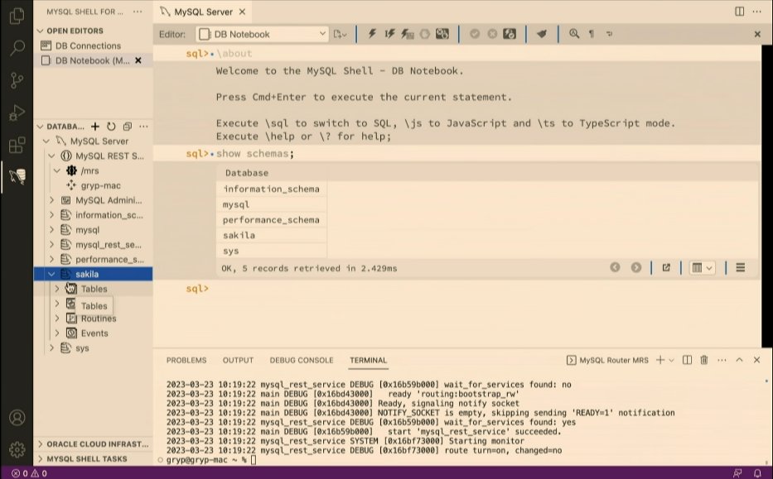This screenshot has height=479, width=773.
Task: Expand the Routines node under sakila
Action: (57, 319)
